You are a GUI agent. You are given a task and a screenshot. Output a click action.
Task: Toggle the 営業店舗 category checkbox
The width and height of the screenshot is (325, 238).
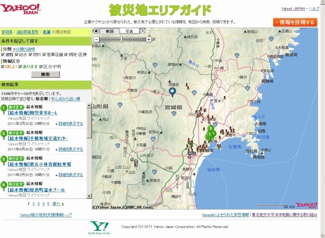click(x=44, y=55)
